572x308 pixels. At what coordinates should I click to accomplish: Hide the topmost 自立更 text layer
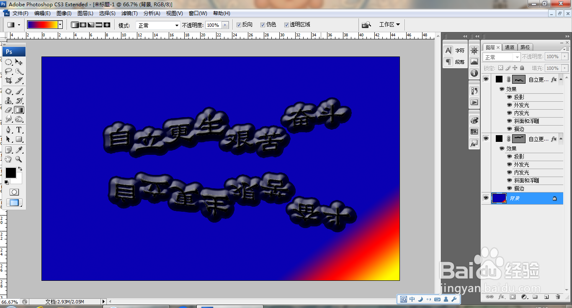pos(486,79)
